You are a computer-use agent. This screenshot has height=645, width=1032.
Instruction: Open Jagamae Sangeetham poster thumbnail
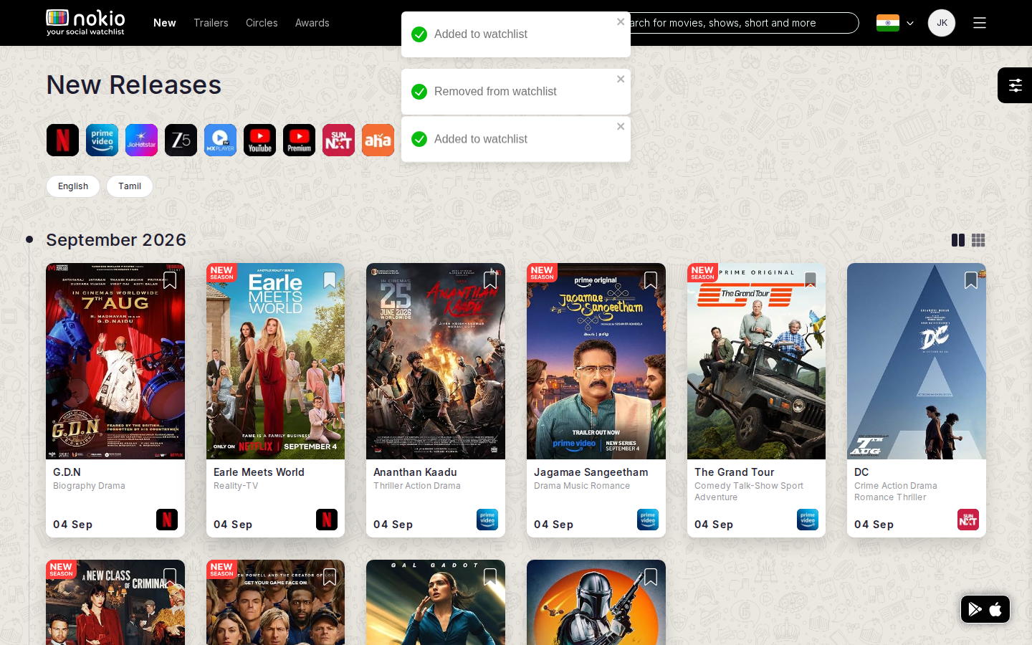(x=596, y=361)
